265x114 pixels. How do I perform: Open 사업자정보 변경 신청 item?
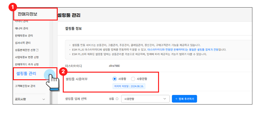(27, 57)
